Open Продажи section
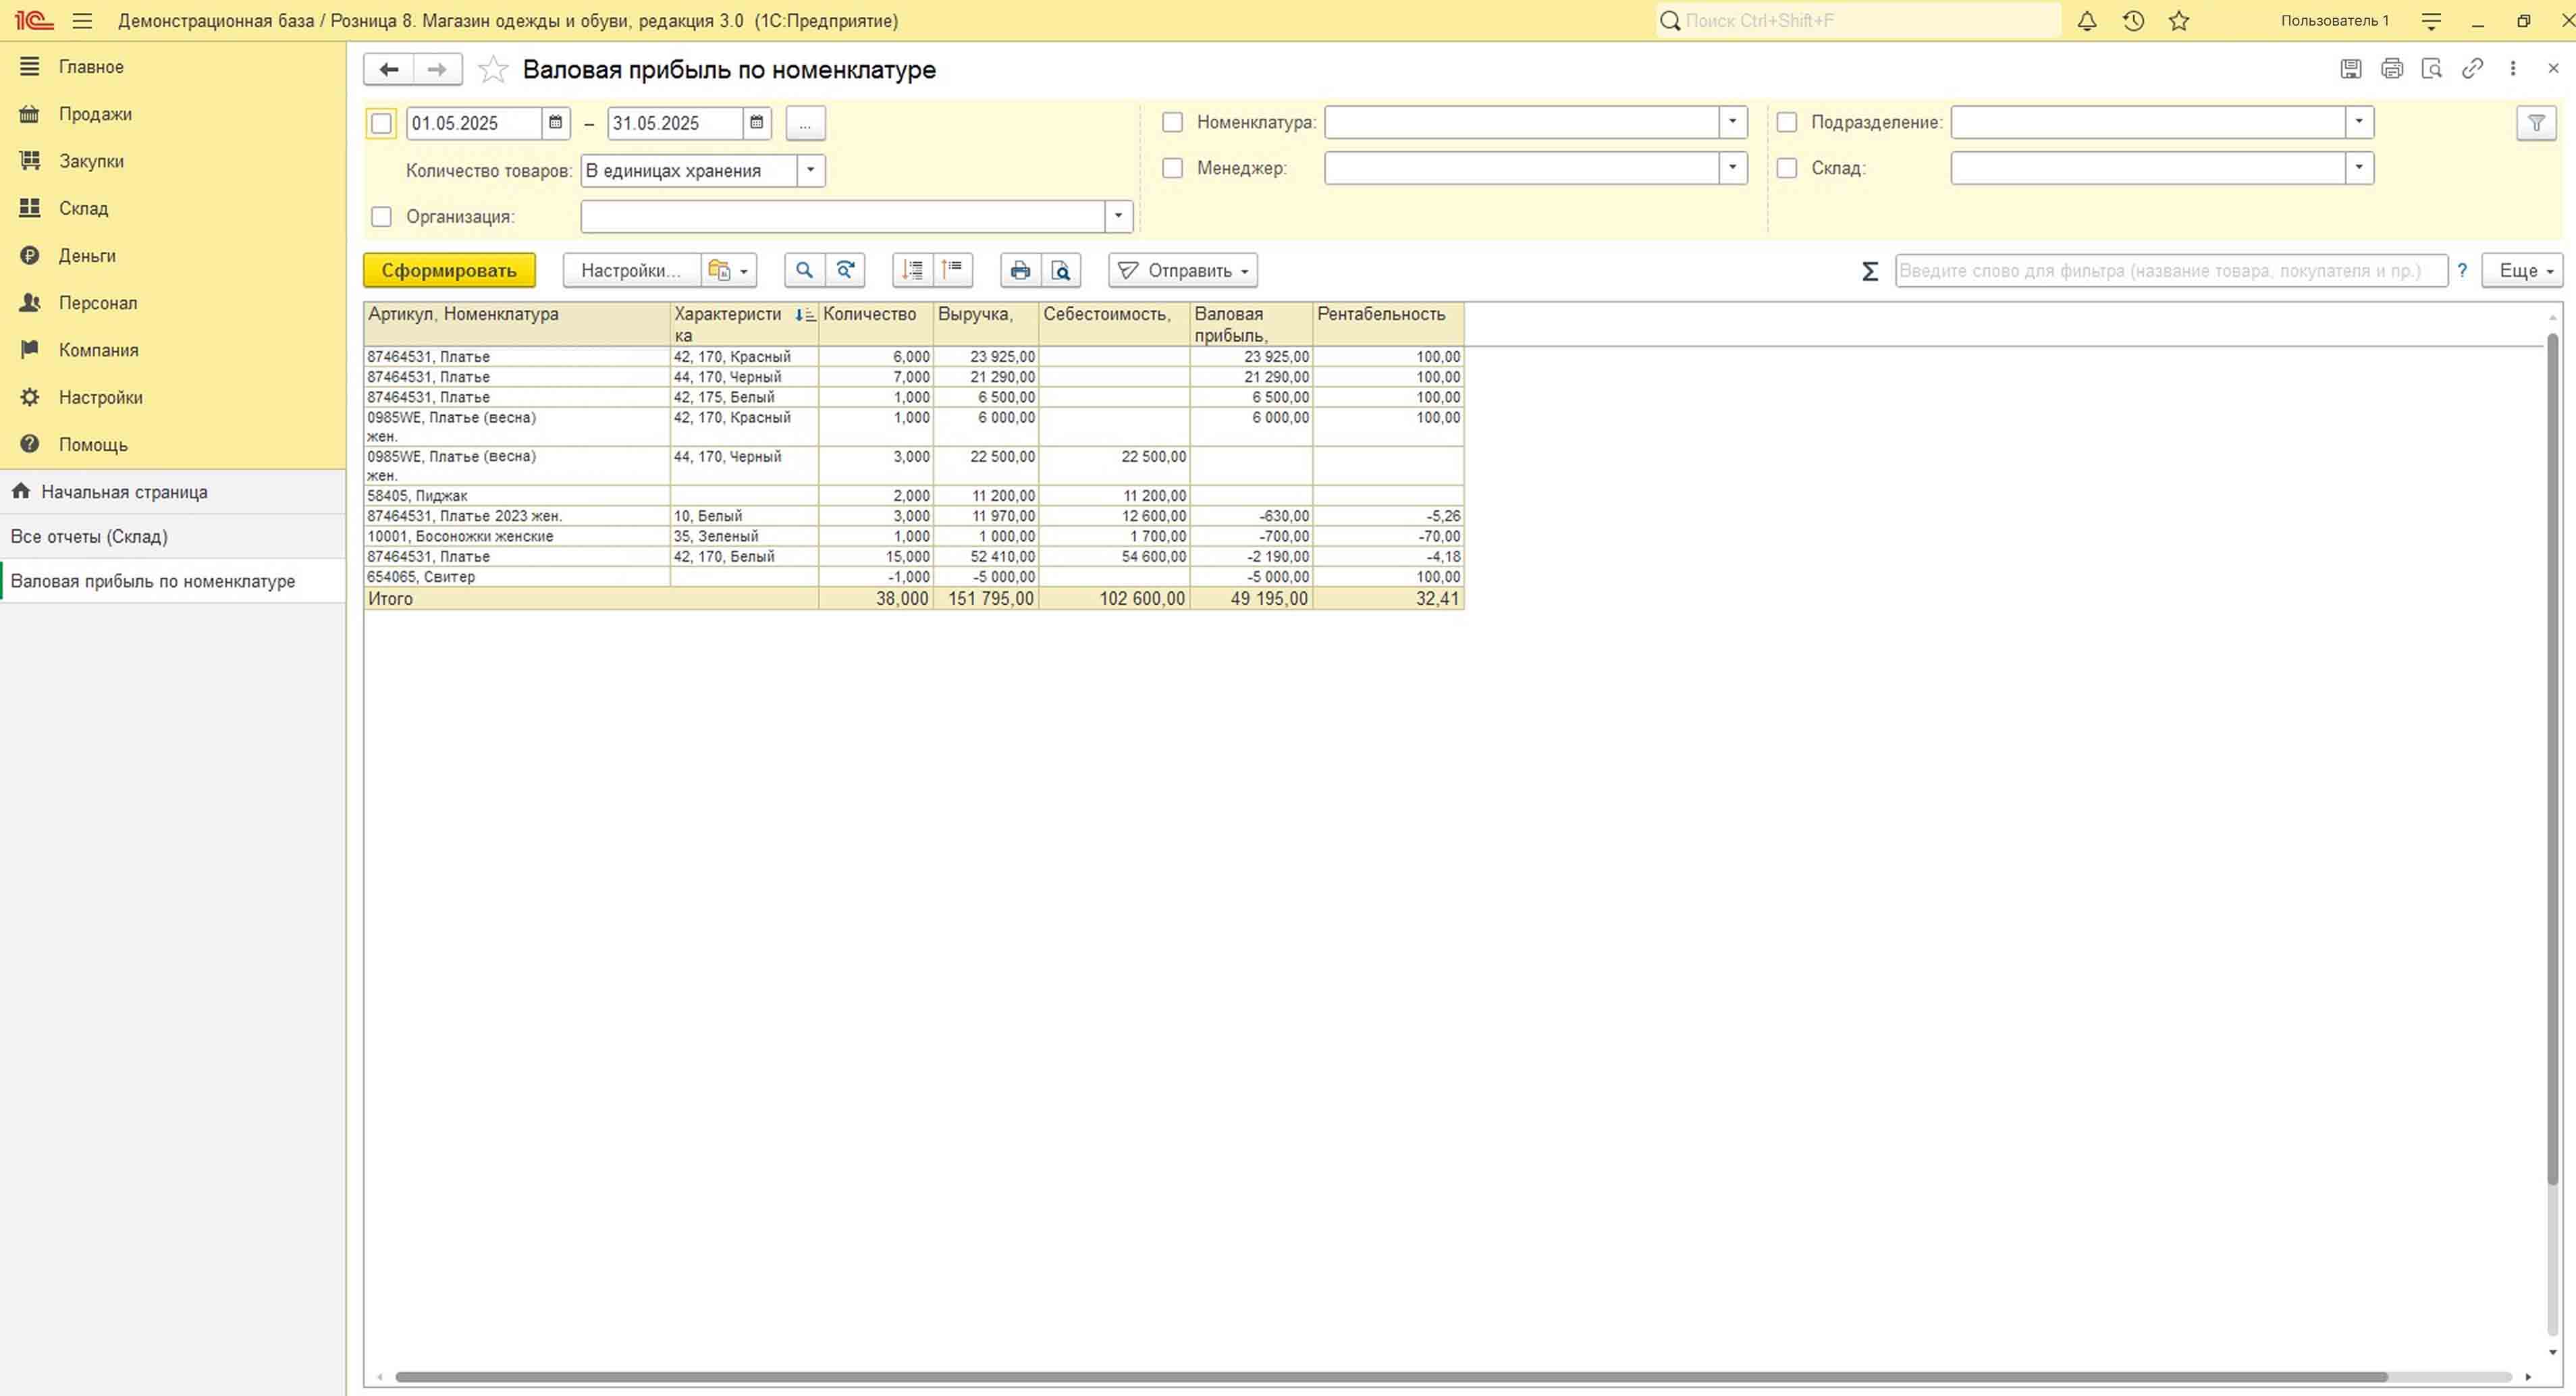 click(x=172, y=114)
